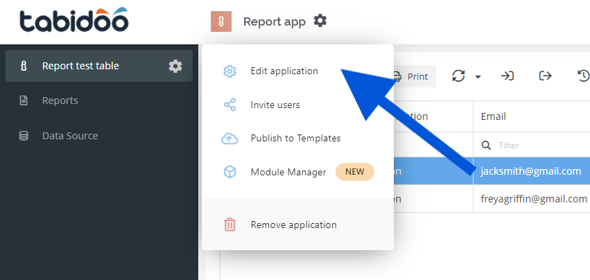Image resolution: width=590 pixels, height=280 pixels.
Task: Click the red Report app icon
Action: click(x=221, y=21)
